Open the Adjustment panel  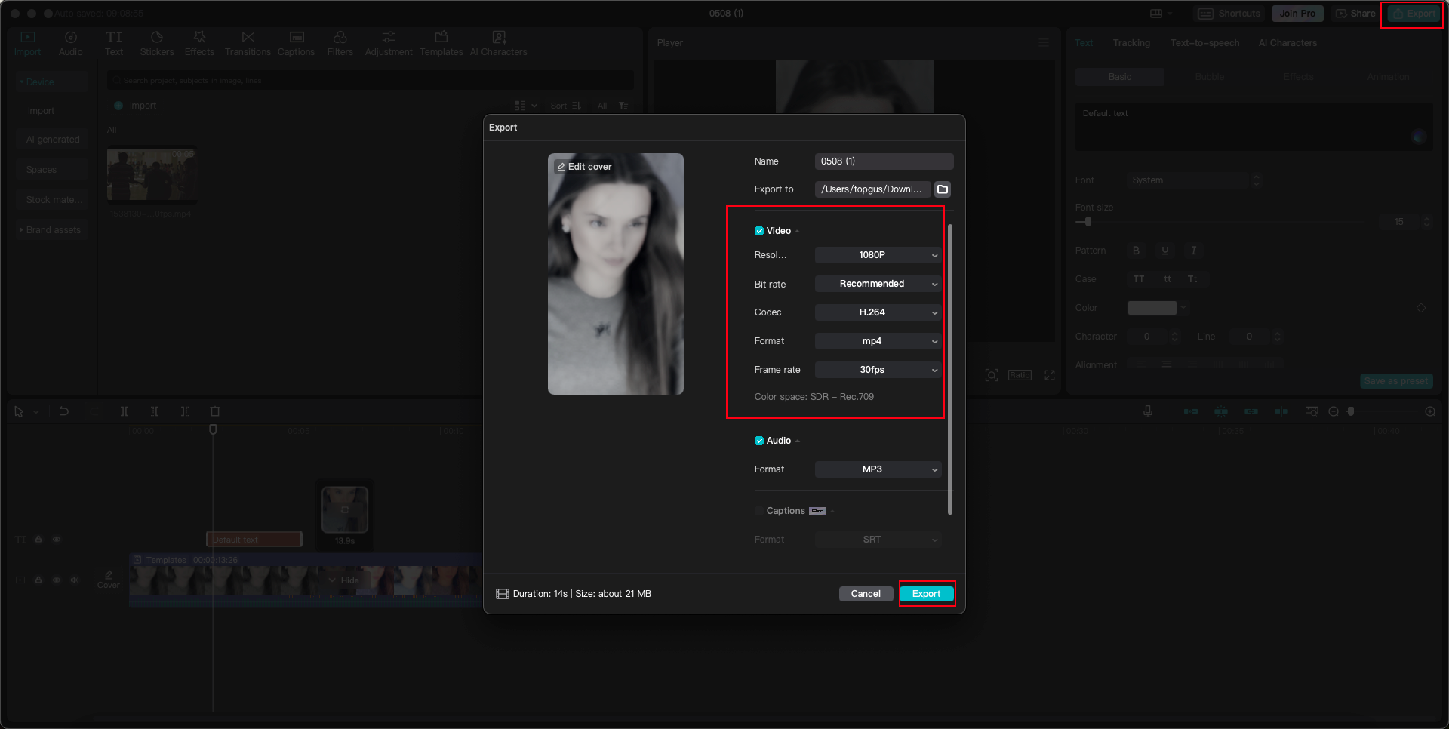coord(389,42)
